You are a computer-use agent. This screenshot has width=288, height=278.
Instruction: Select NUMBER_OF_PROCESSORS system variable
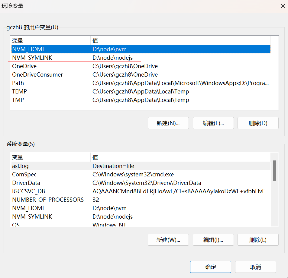[x=141, y=200]
